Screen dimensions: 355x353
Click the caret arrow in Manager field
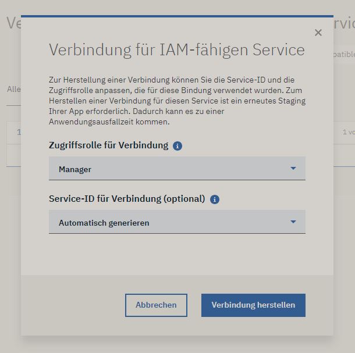293,169
